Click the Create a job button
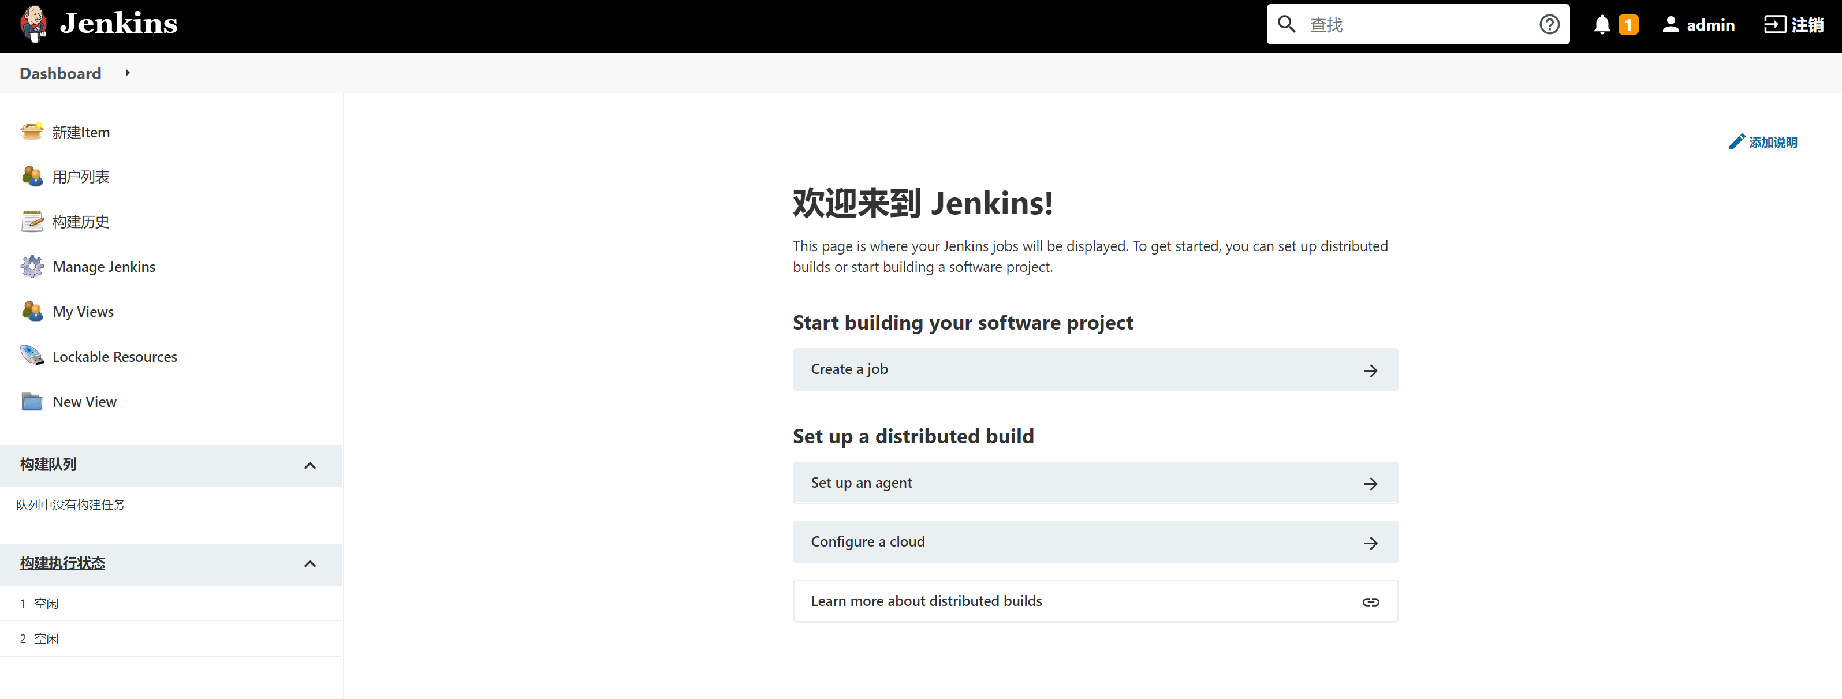 pos(1095,369)
